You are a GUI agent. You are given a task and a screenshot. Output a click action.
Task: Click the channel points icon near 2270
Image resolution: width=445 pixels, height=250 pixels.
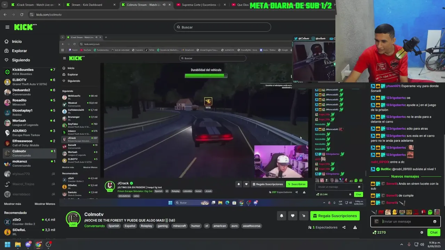point(374,232)
